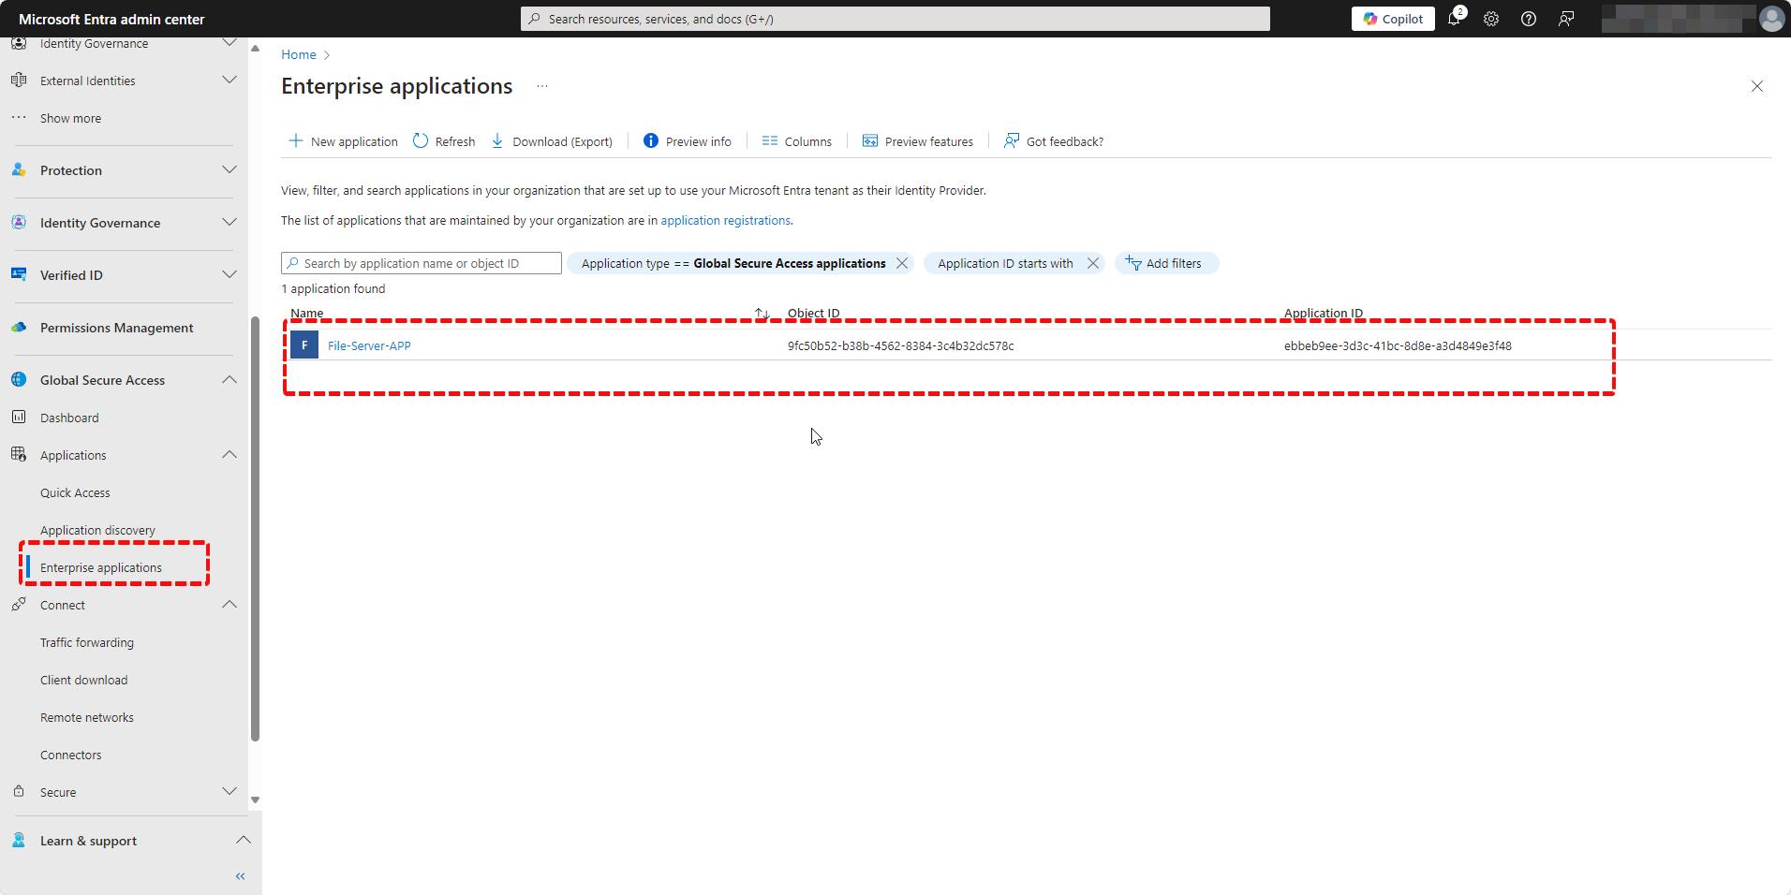Screen dimensions: 1791x895
Task: Open the File-Server-APP application
Action: click(369, 345)
